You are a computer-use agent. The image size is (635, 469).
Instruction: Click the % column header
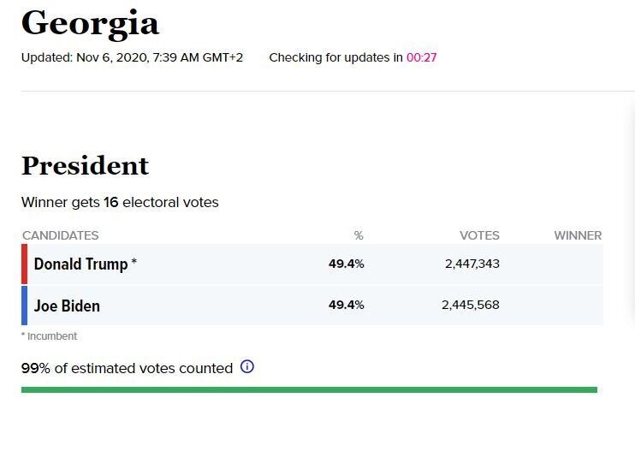click(x=359, y=235)
